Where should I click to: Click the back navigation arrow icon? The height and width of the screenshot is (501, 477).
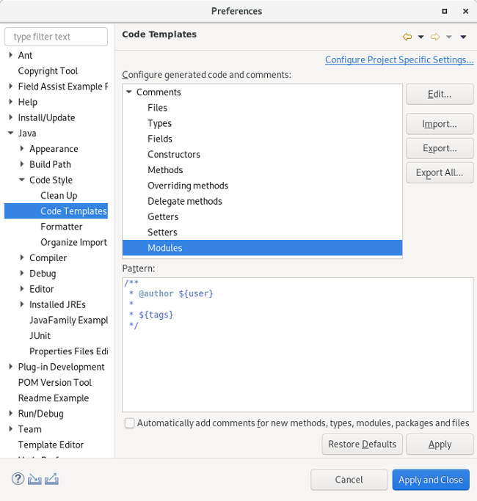(x=407, y=37)
